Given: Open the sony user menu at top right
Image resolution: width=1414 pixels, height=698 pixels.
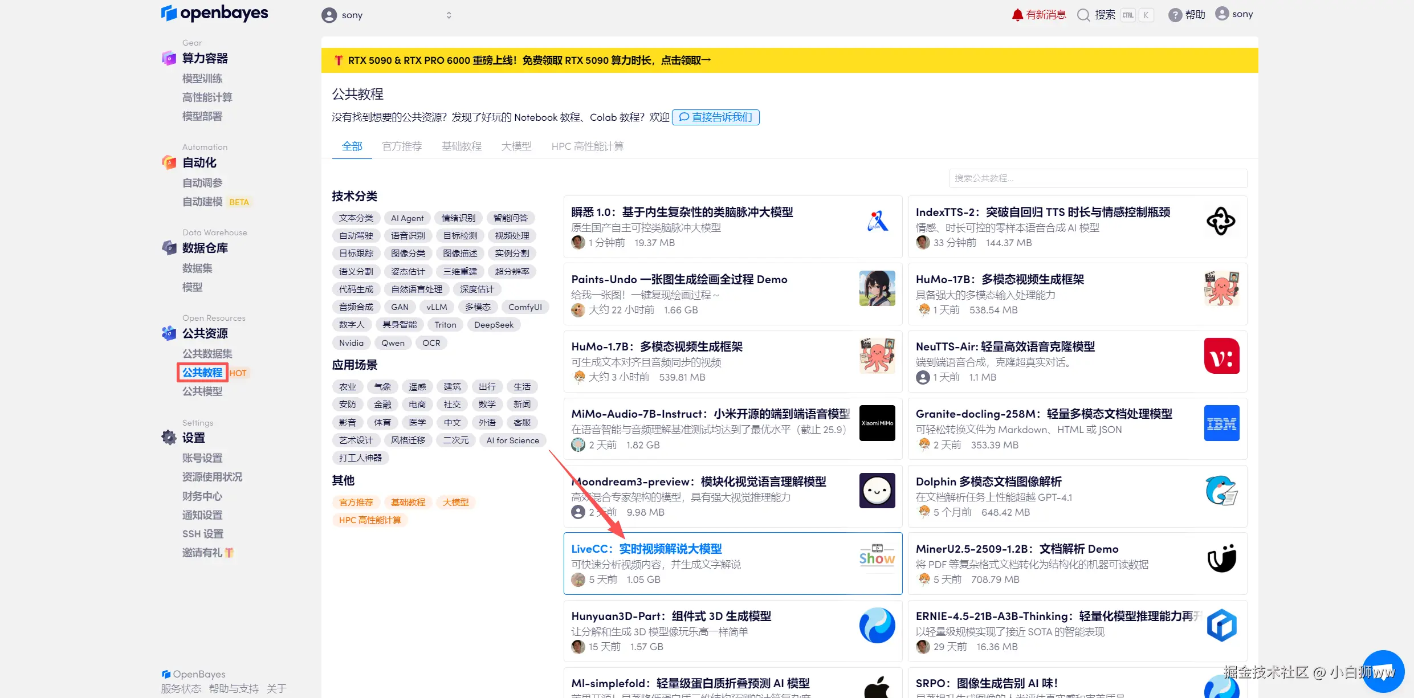Looking at the screenshot, I should click(x=1234, y=14).
